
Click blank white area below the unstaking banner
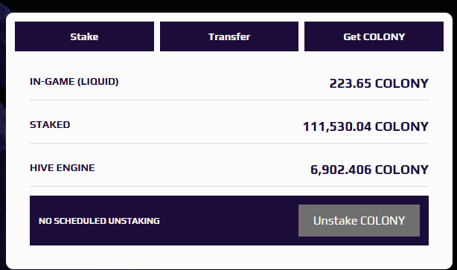coord(229,257)
